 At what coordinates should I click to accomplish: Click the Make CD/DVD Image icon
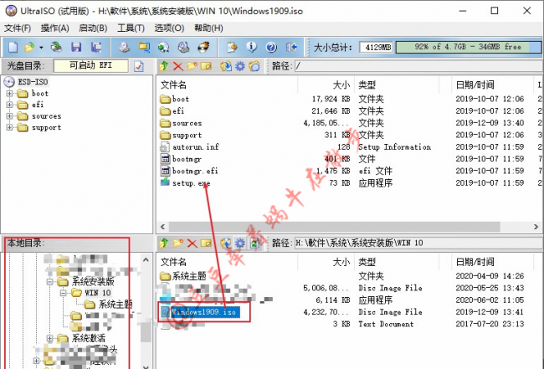[124, 47]
